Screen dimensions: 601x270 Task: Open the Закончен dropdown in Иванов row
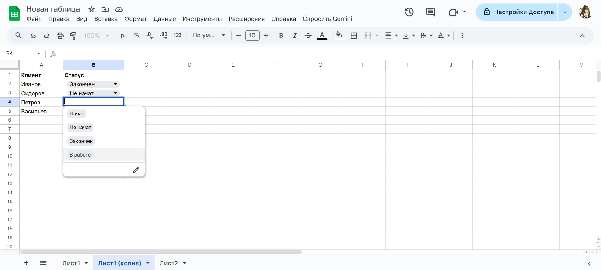pos(115,84)
